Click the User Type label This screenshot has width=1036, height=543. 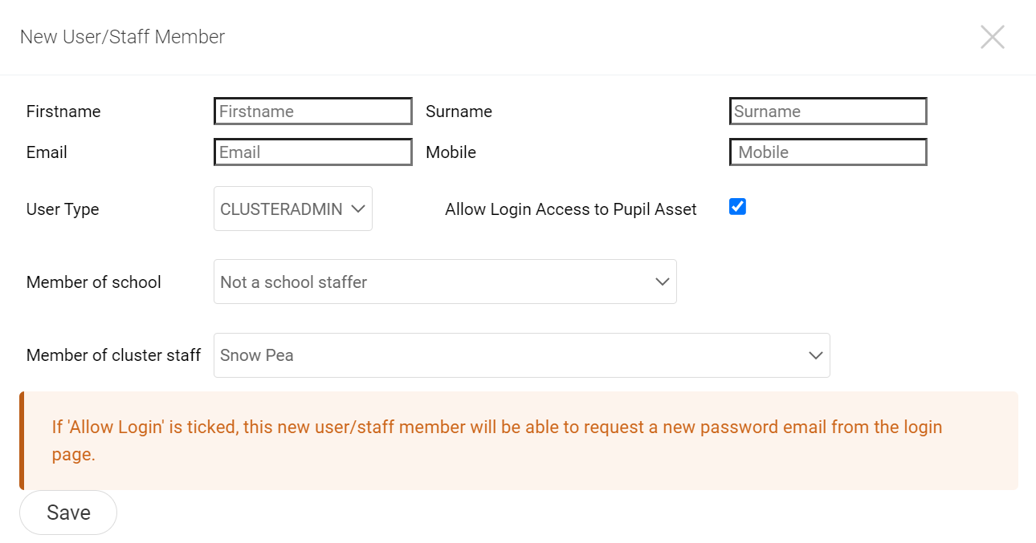(63, 209)
